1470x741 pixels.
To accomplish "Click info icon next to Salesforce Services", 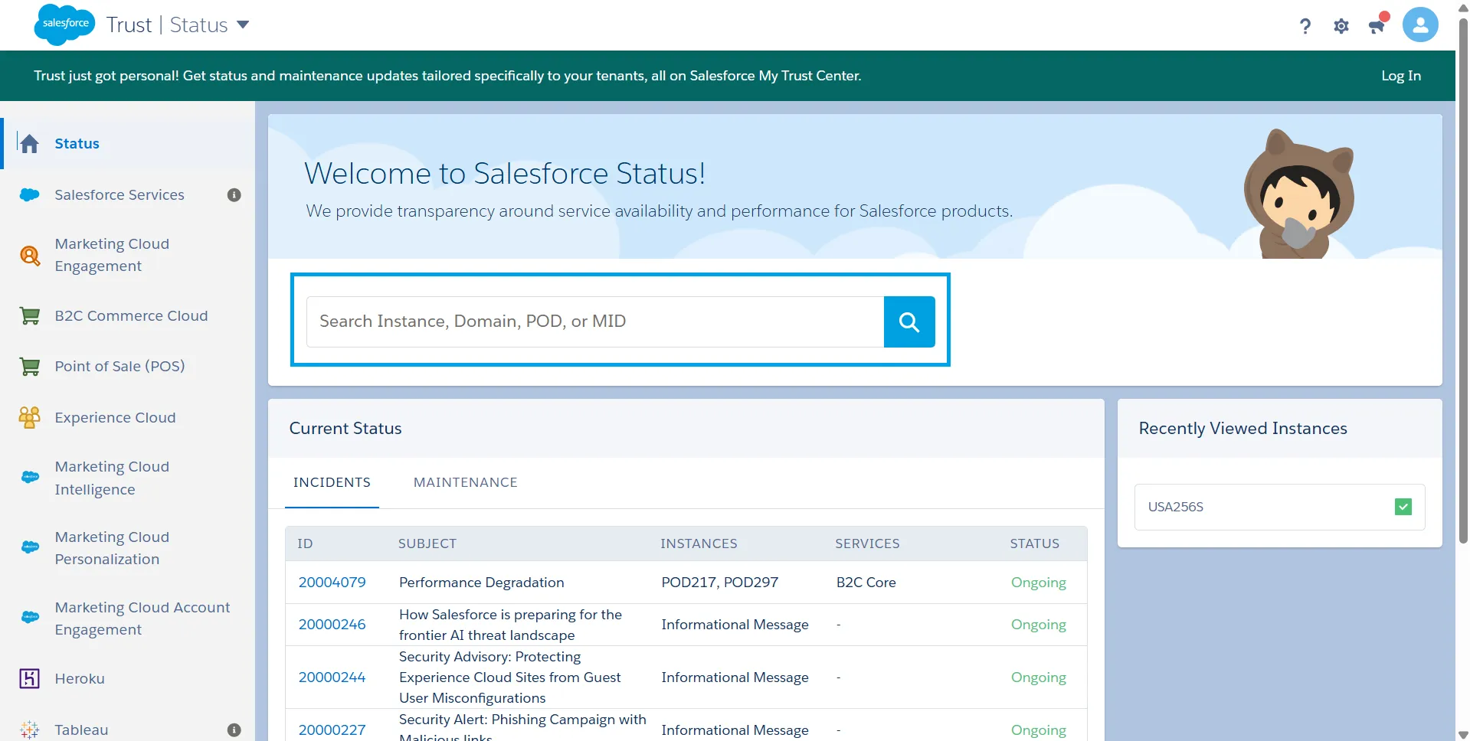I will point(234,195).
